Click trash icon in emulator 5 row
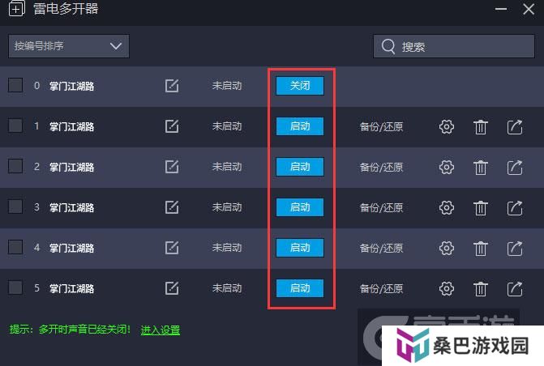The height and width of the screenshot is (366, 544). coord(481,289)
